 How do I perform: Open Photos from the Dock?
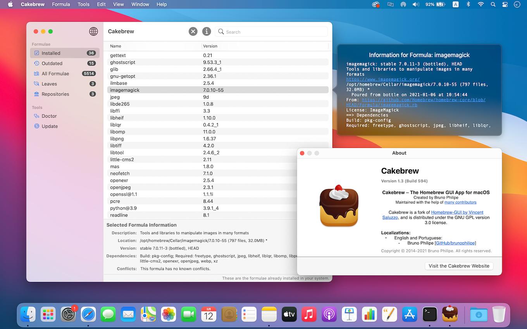(169, 314)
